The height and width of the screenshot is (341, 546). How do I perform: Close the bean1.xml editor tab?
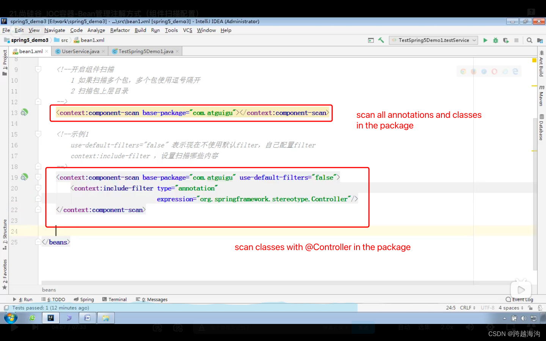point(47,51)
